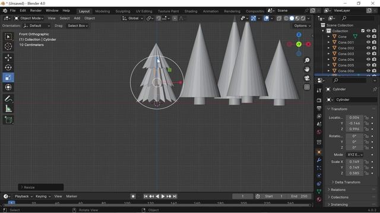This screenshot has height=213, width=380.
Task: Open the XYZ Euler rotation mode dropdown
Action: (354, 154)
